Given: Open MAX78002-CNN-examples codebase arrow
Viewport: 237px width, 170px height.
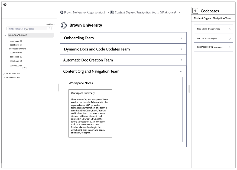Looking at the screenshot, I should click(230, 47).
